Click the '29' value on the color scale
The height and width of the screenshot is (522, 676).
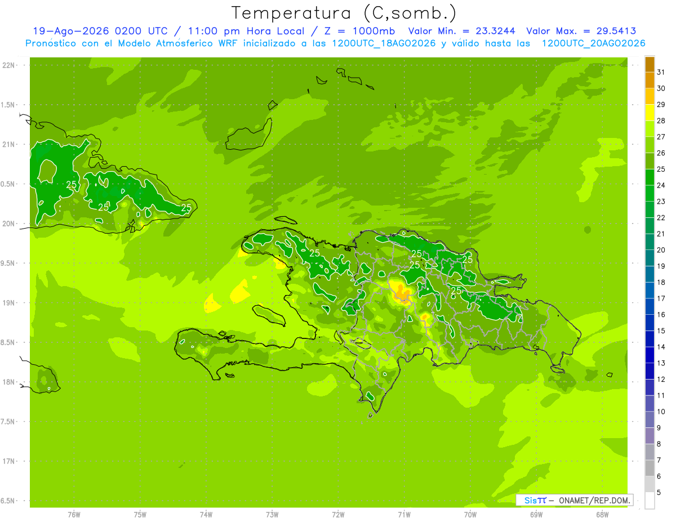coord(661,104)
